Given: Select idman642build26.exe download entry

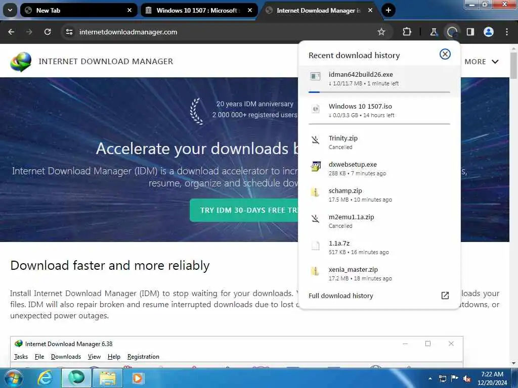Looking at the screenshot, I should [379, 80].
